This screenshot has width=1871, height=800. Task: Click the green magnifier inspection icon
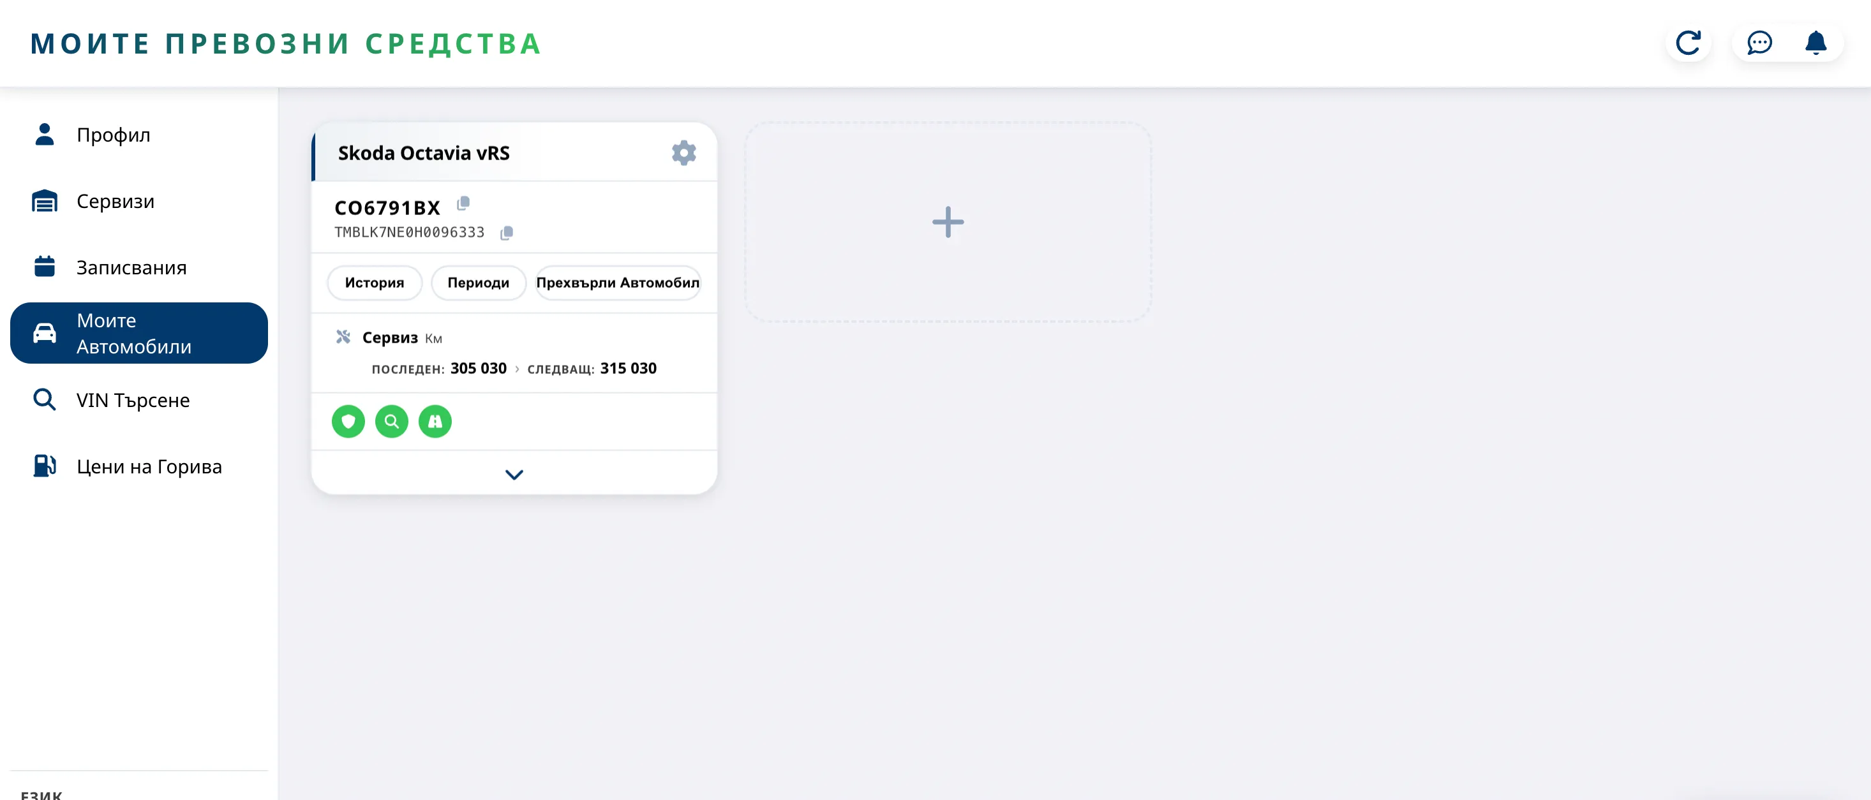point(391,421)
